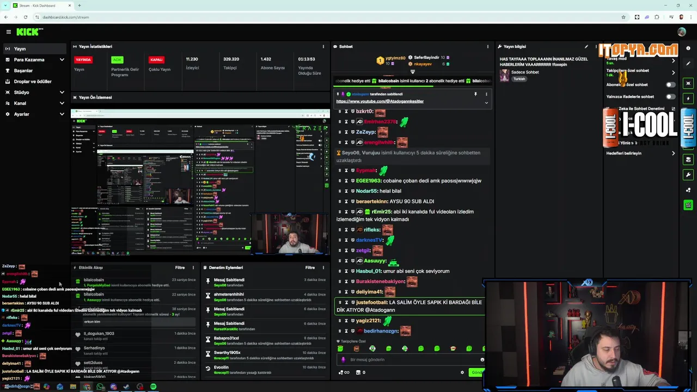Click the clapperboard icon in right toolbar
This screenshot has height=392, width=697.
[x=688, y=205]
